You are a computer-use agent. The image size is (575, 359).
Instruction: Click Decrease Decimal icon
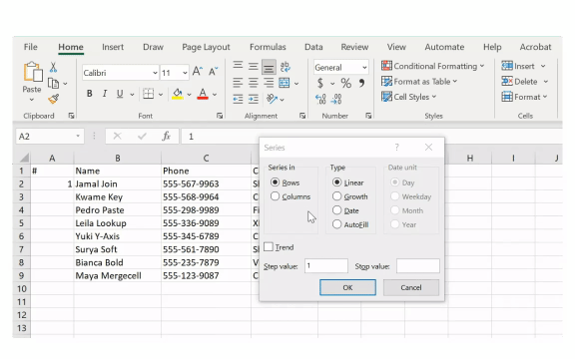(x=336, y=99)
